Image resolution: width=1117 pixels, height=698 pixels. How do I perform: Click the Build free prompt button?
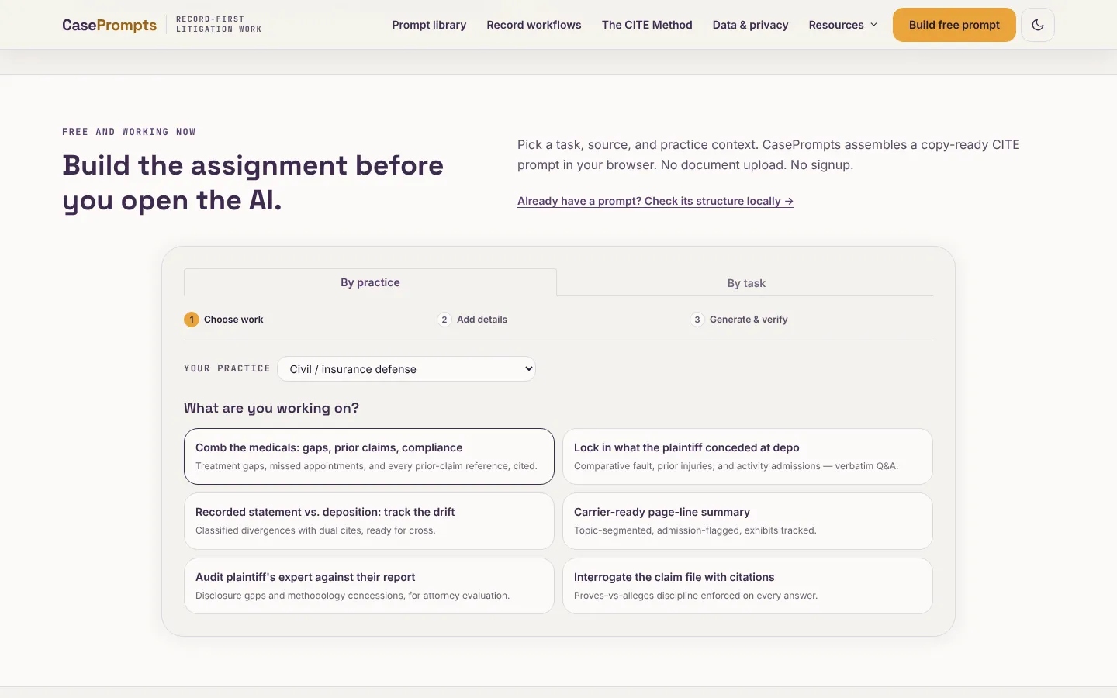pos(954,25)
